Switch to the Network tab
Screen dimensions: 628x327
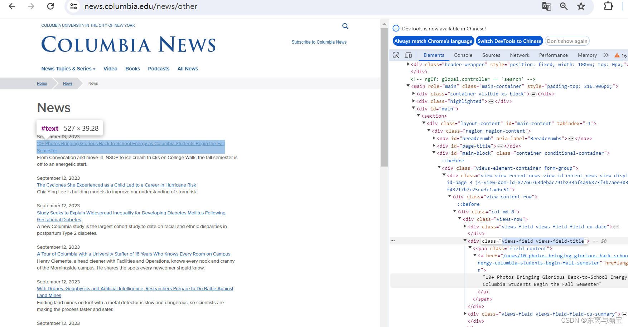click(x=520, y=55)
